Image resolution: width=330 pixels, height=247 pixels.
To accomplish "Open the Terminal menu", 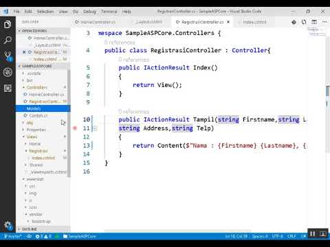I will [109, 12].
